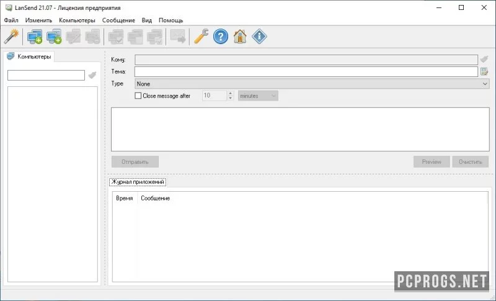Close the LanSend window
The image size is (496, 301).
tap(484, 7)
